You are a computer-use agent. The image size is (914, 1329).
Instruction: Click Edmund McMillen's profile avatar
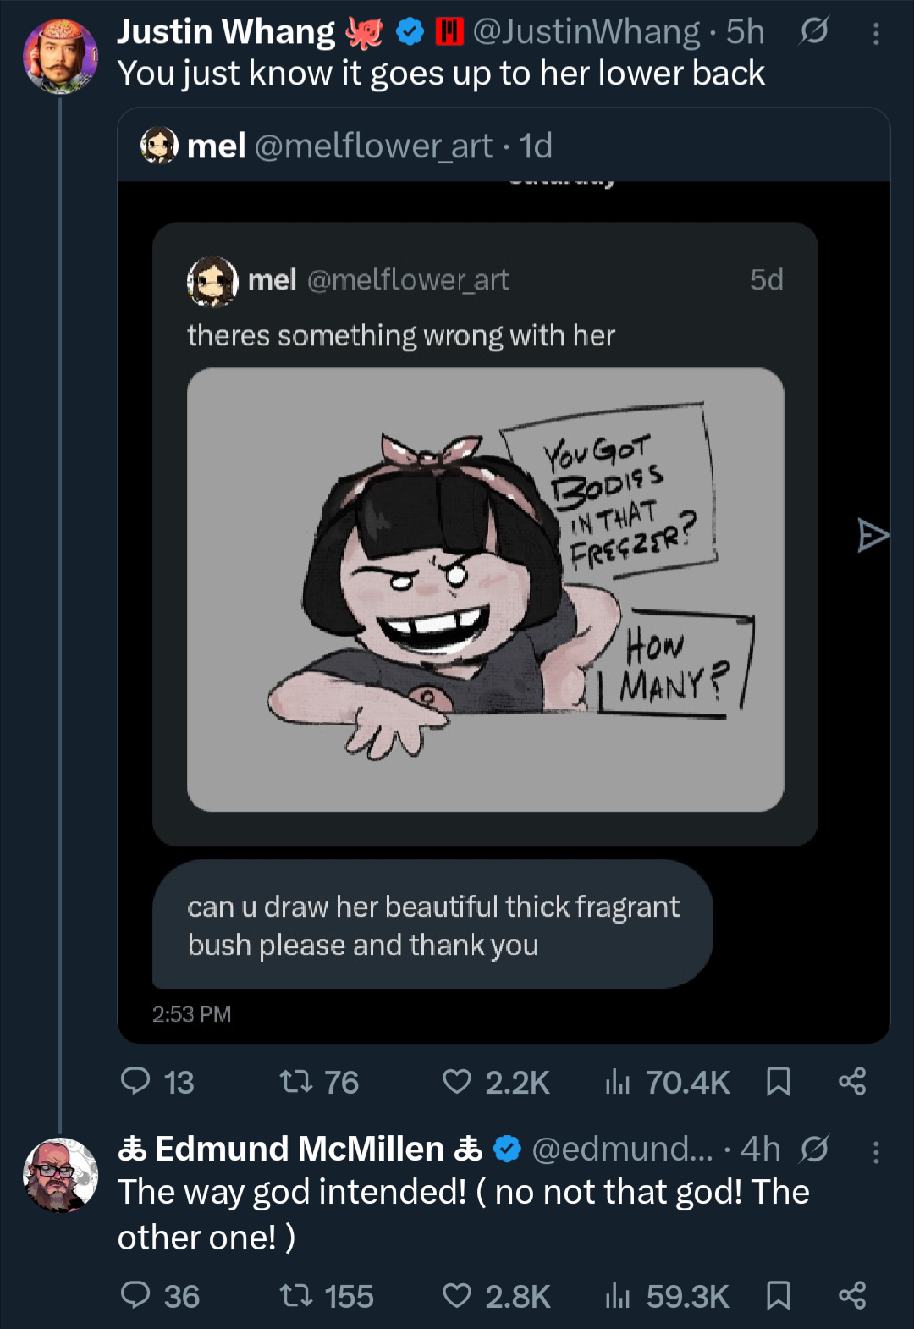click(59, 1175)
